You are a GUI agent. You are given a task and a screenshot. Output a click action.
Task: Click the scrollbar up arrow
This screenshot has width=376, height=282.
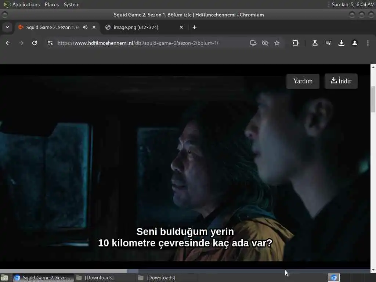(x=373, y=67)
